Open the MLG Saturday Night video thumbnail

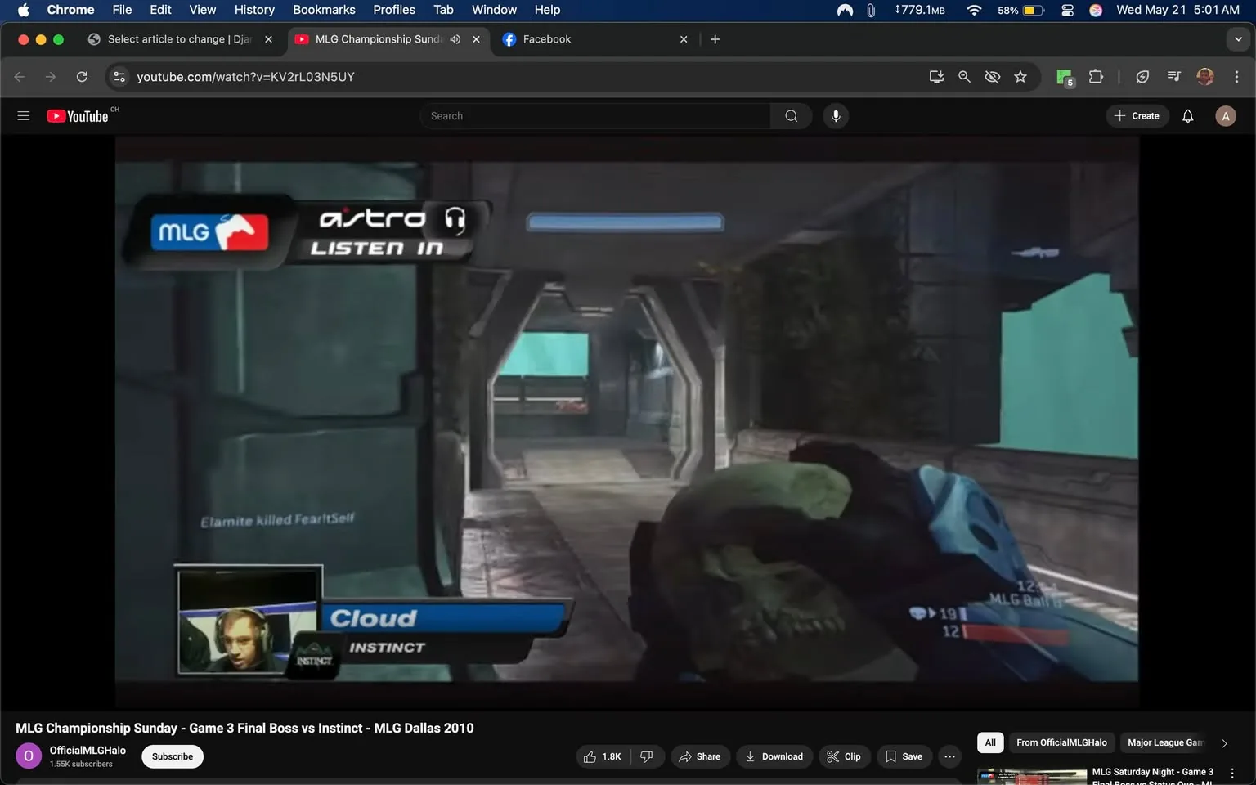click(1031, 775)
